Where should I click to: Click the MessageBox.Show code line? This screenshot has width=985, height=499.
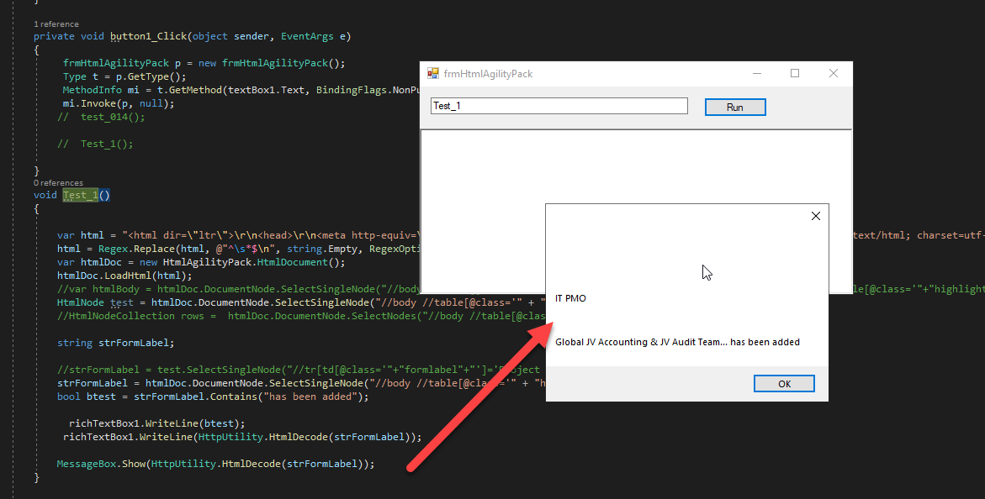pos(215,464)
